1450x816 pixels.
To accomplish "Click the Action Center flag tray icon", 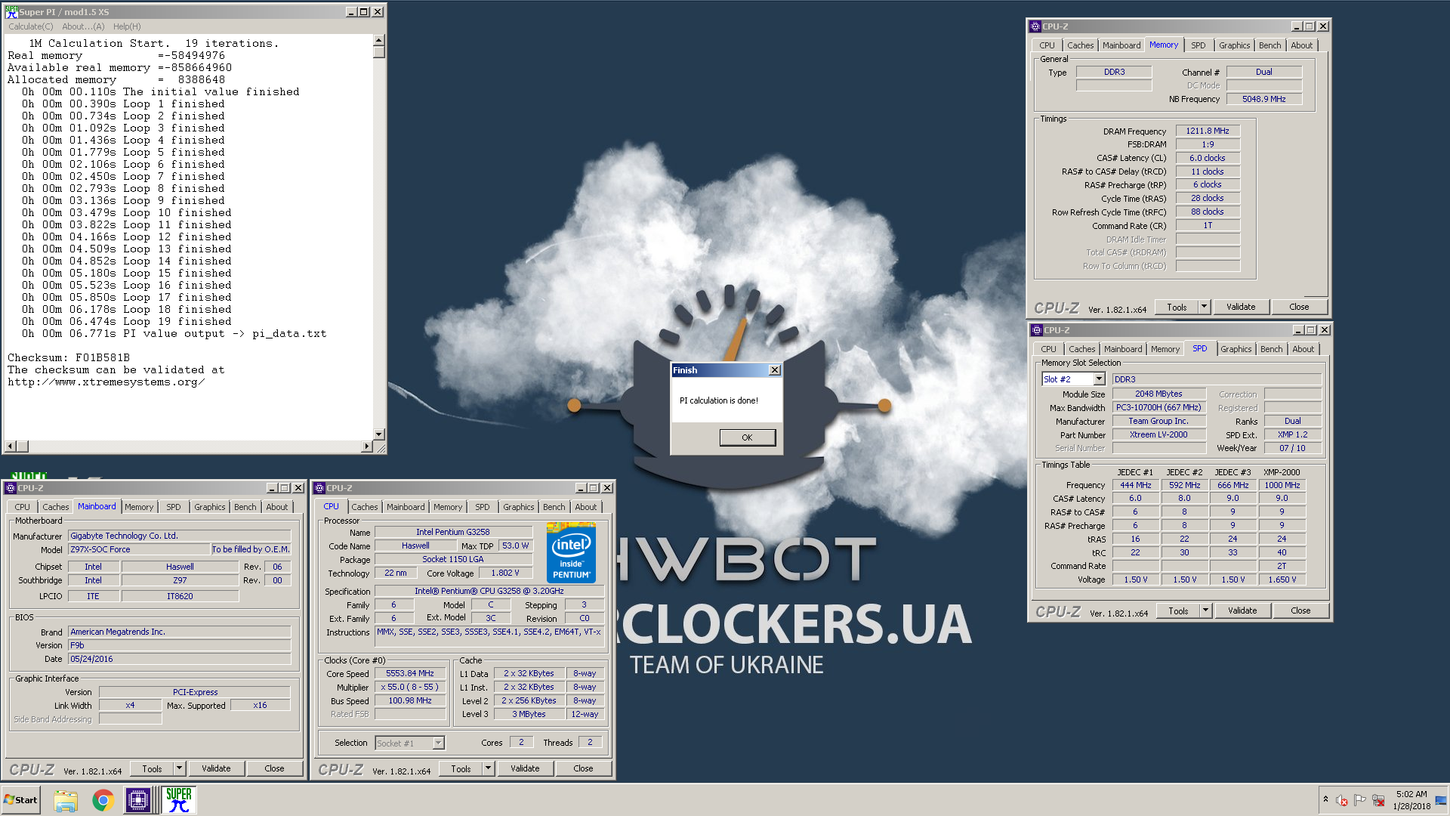I will [x=1359, y=800].
